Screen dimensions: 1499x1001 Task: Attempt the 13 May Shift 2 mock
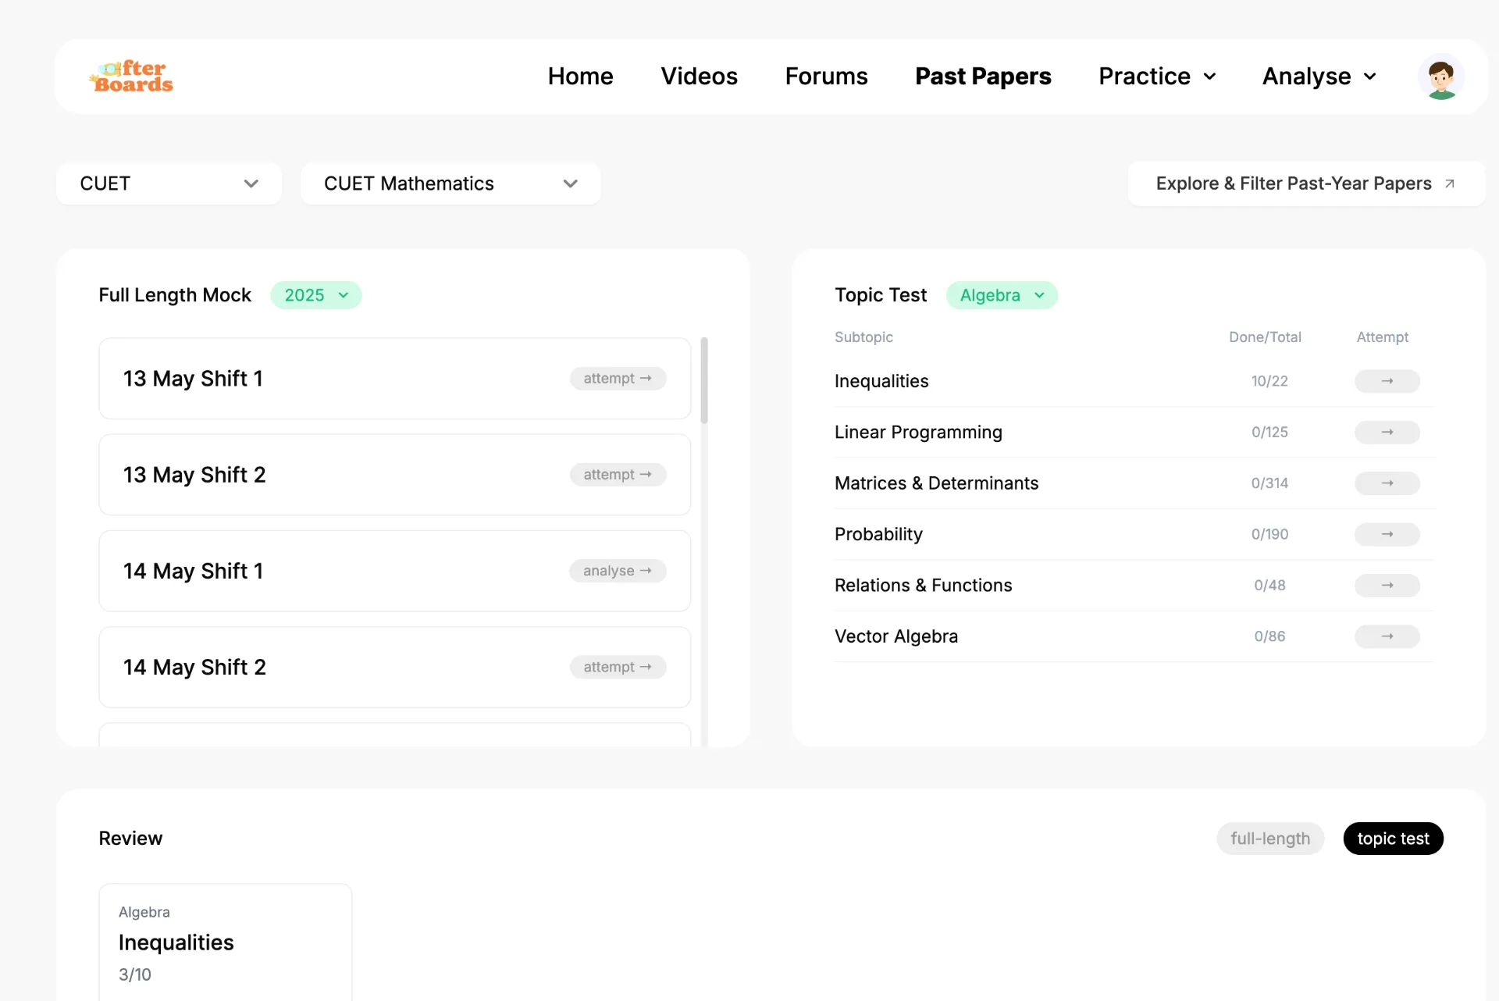point(618,475)
